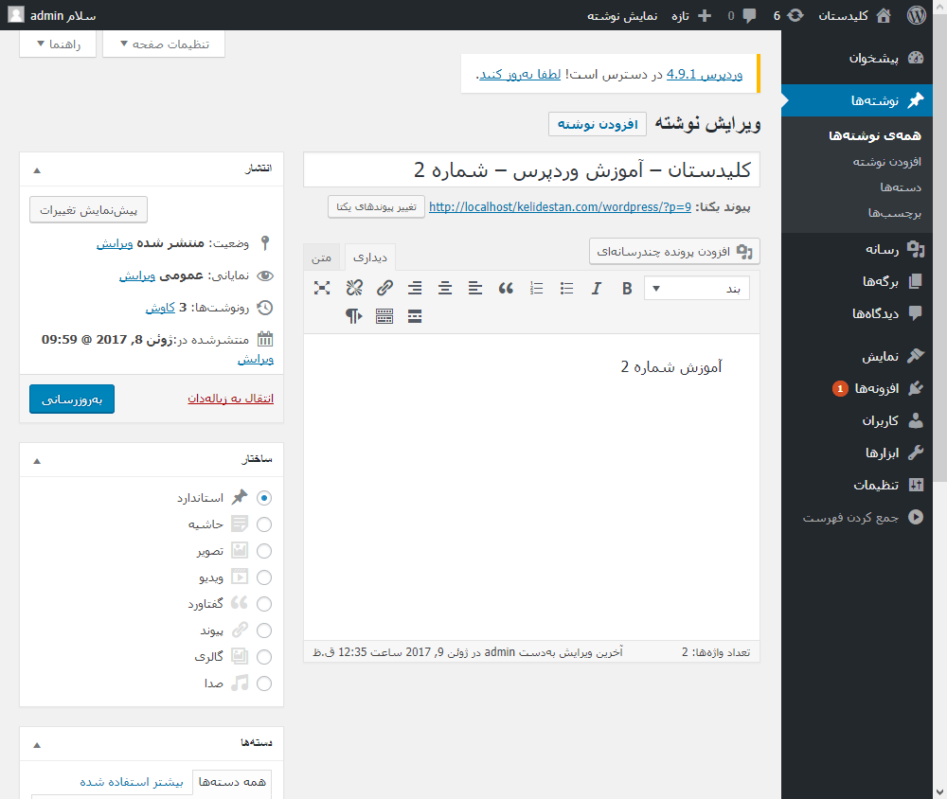Insert a numbered list
This screenshot has width=947, height=799.
(536, 289)
